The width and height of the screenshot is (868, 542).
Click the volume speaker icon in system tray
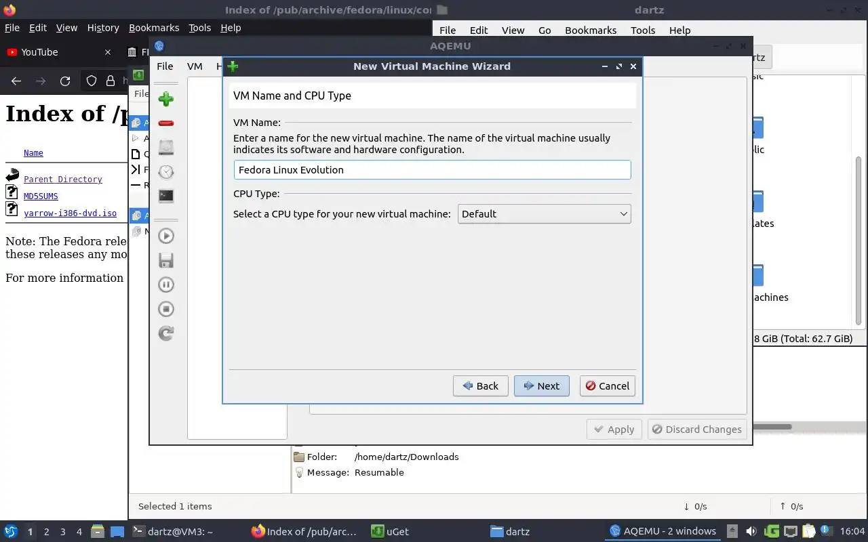point(751,531)
